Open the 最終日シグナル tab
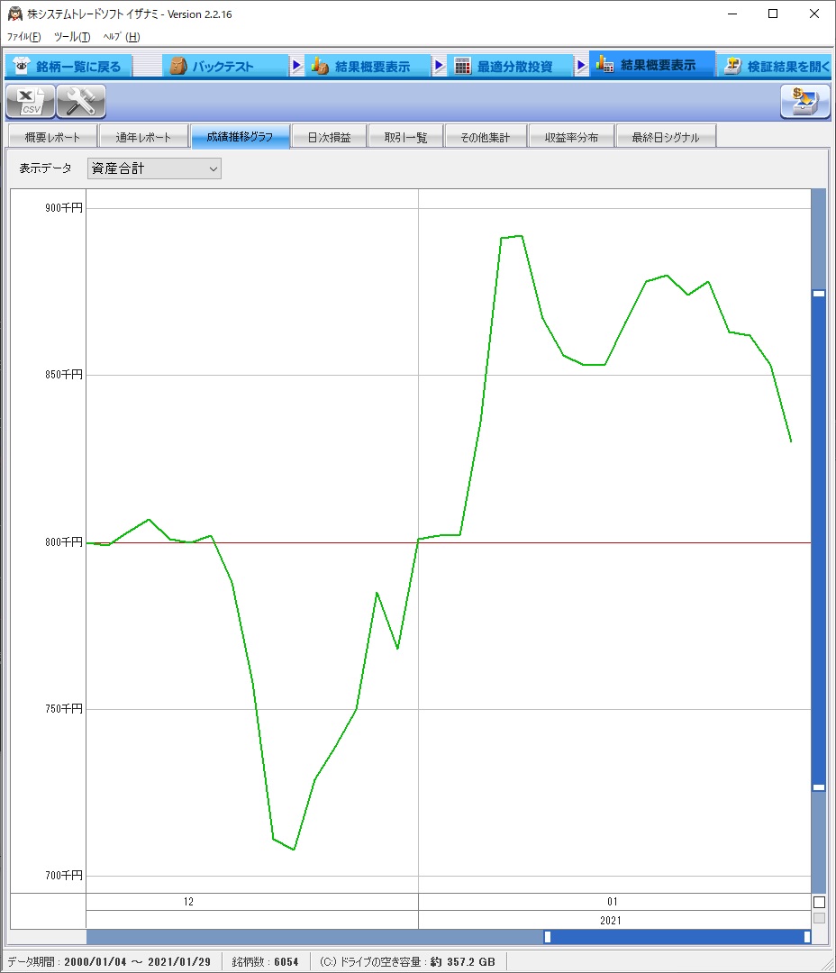Image resolution: width=836 pixels, height=973 pixels. [665, 138]
